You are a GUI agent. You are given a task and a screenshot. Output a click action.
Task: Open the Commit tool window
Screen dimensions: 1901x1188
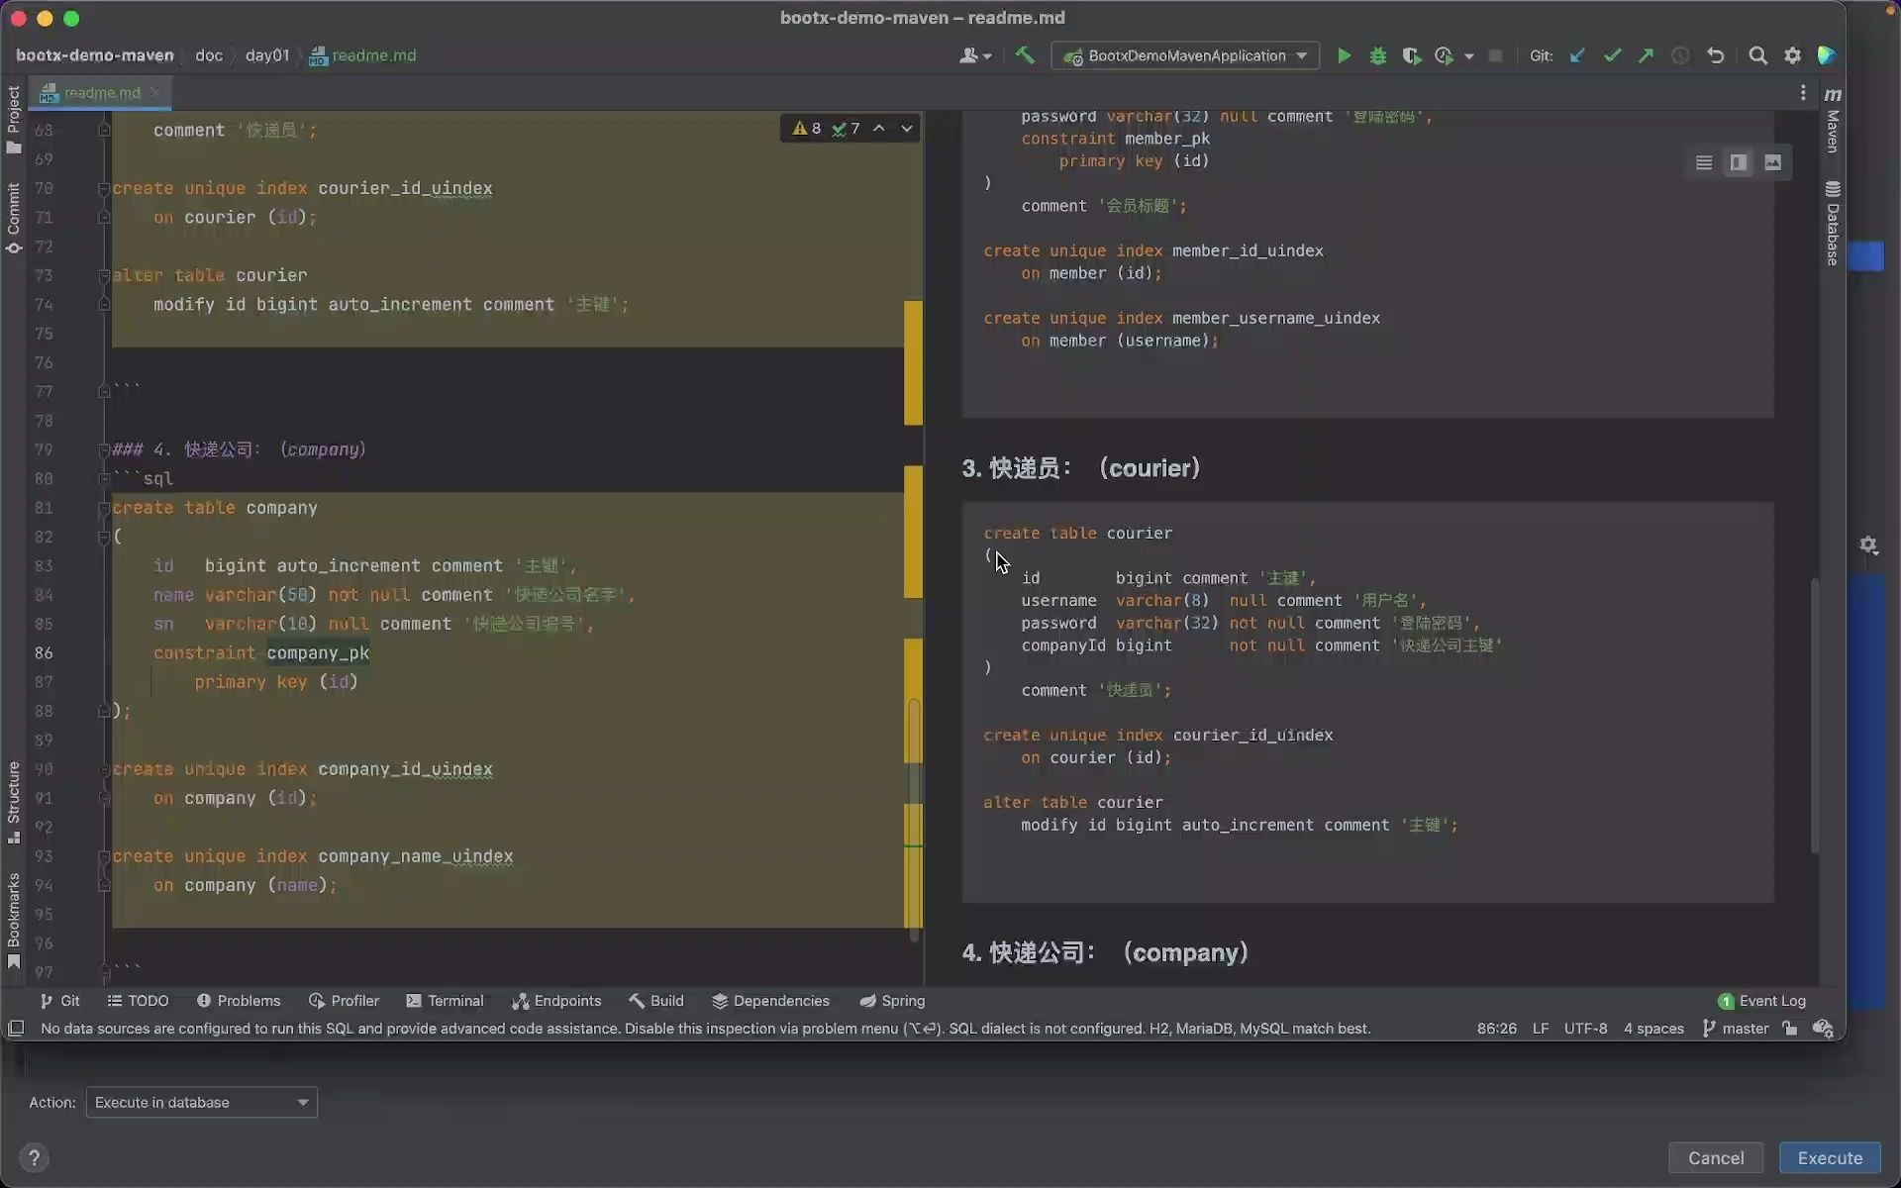click(14, 218)
